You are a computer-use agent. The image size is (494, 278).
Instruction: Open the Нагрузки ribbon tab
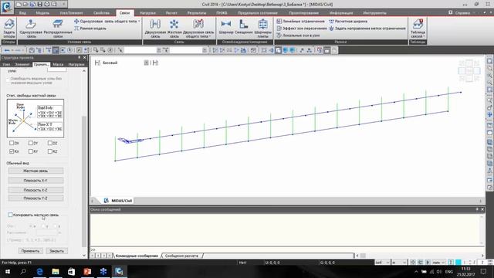click(x=147, y=13)
